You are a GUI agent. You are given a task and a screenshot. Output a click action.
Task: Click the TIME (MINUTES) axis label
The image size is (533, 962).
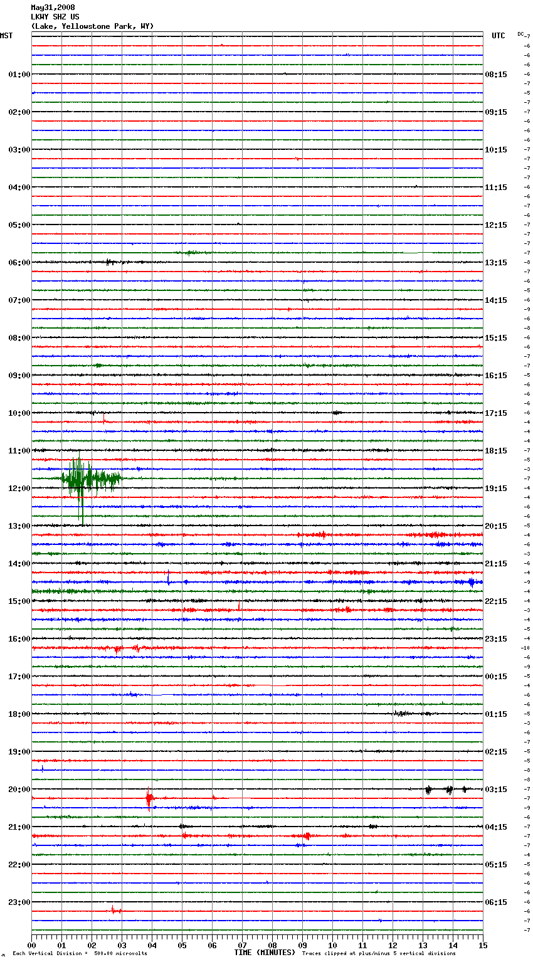click(x=265, y=953)
